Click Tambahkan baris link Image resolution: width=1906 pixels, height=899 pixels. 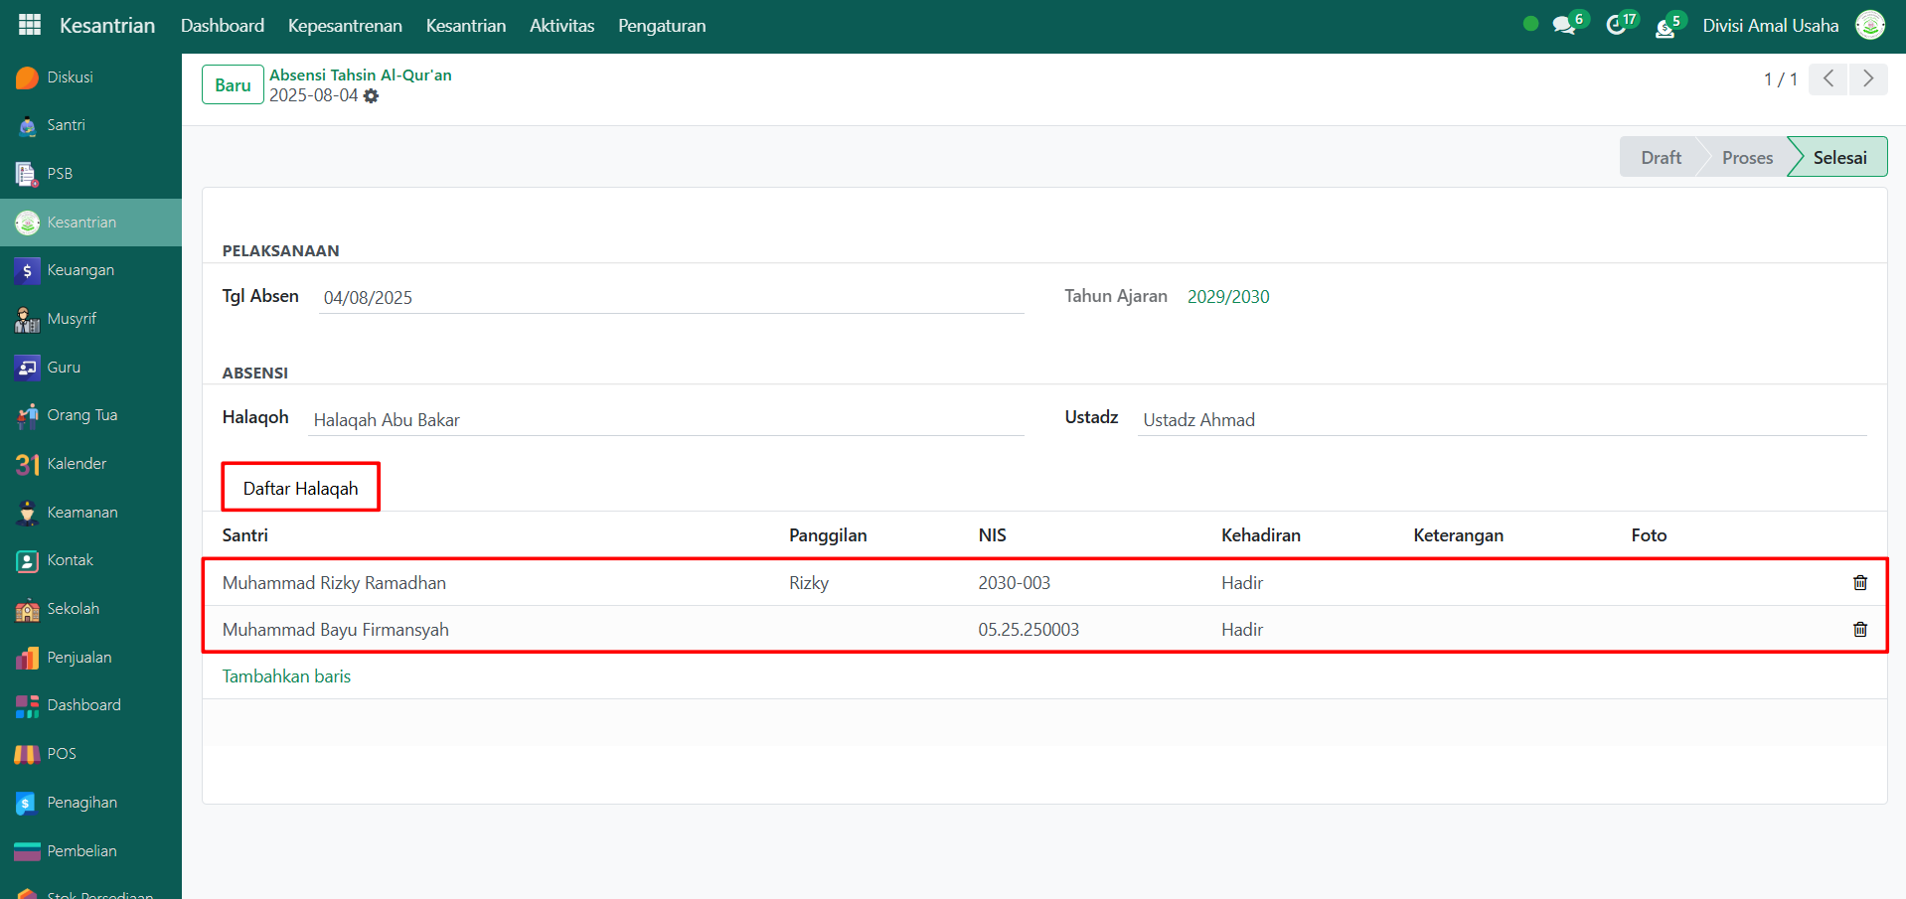pyautogui.click(x=286, y=676)
